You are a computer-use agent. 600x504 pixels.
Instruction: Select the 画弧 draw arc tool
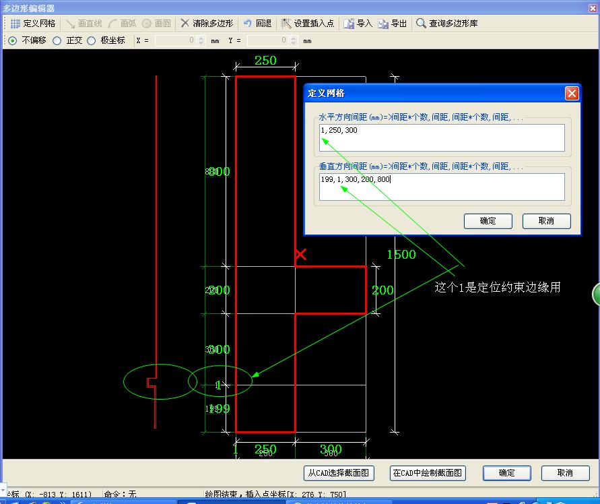pyautogui.click(x=122, y=24)
